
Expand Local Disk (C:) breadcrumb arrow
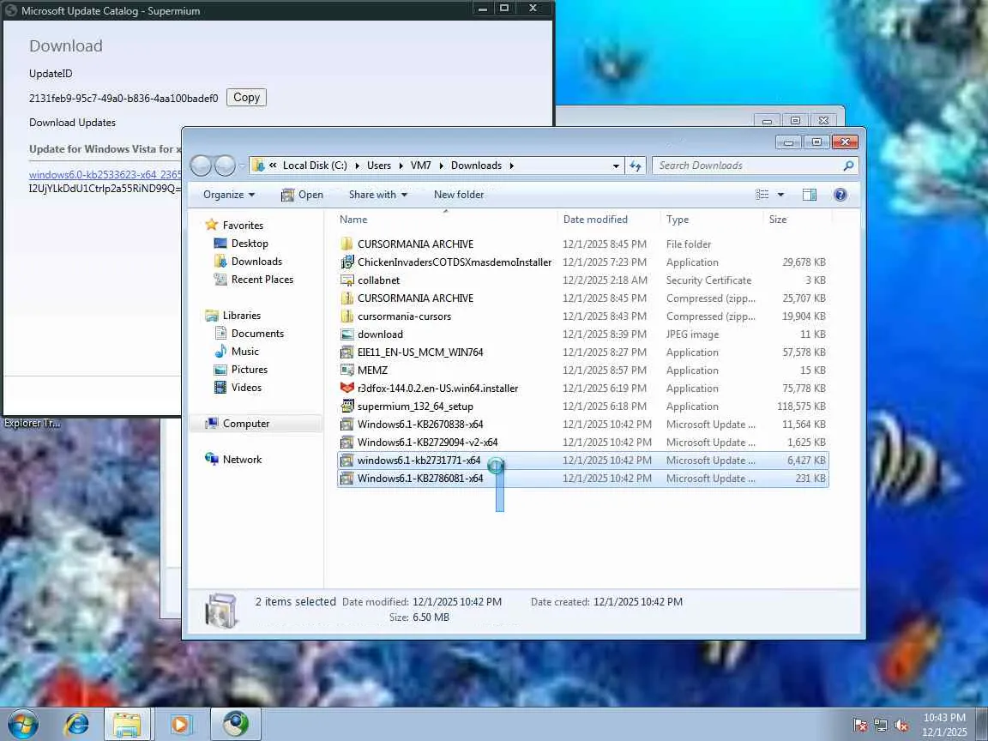358,166
